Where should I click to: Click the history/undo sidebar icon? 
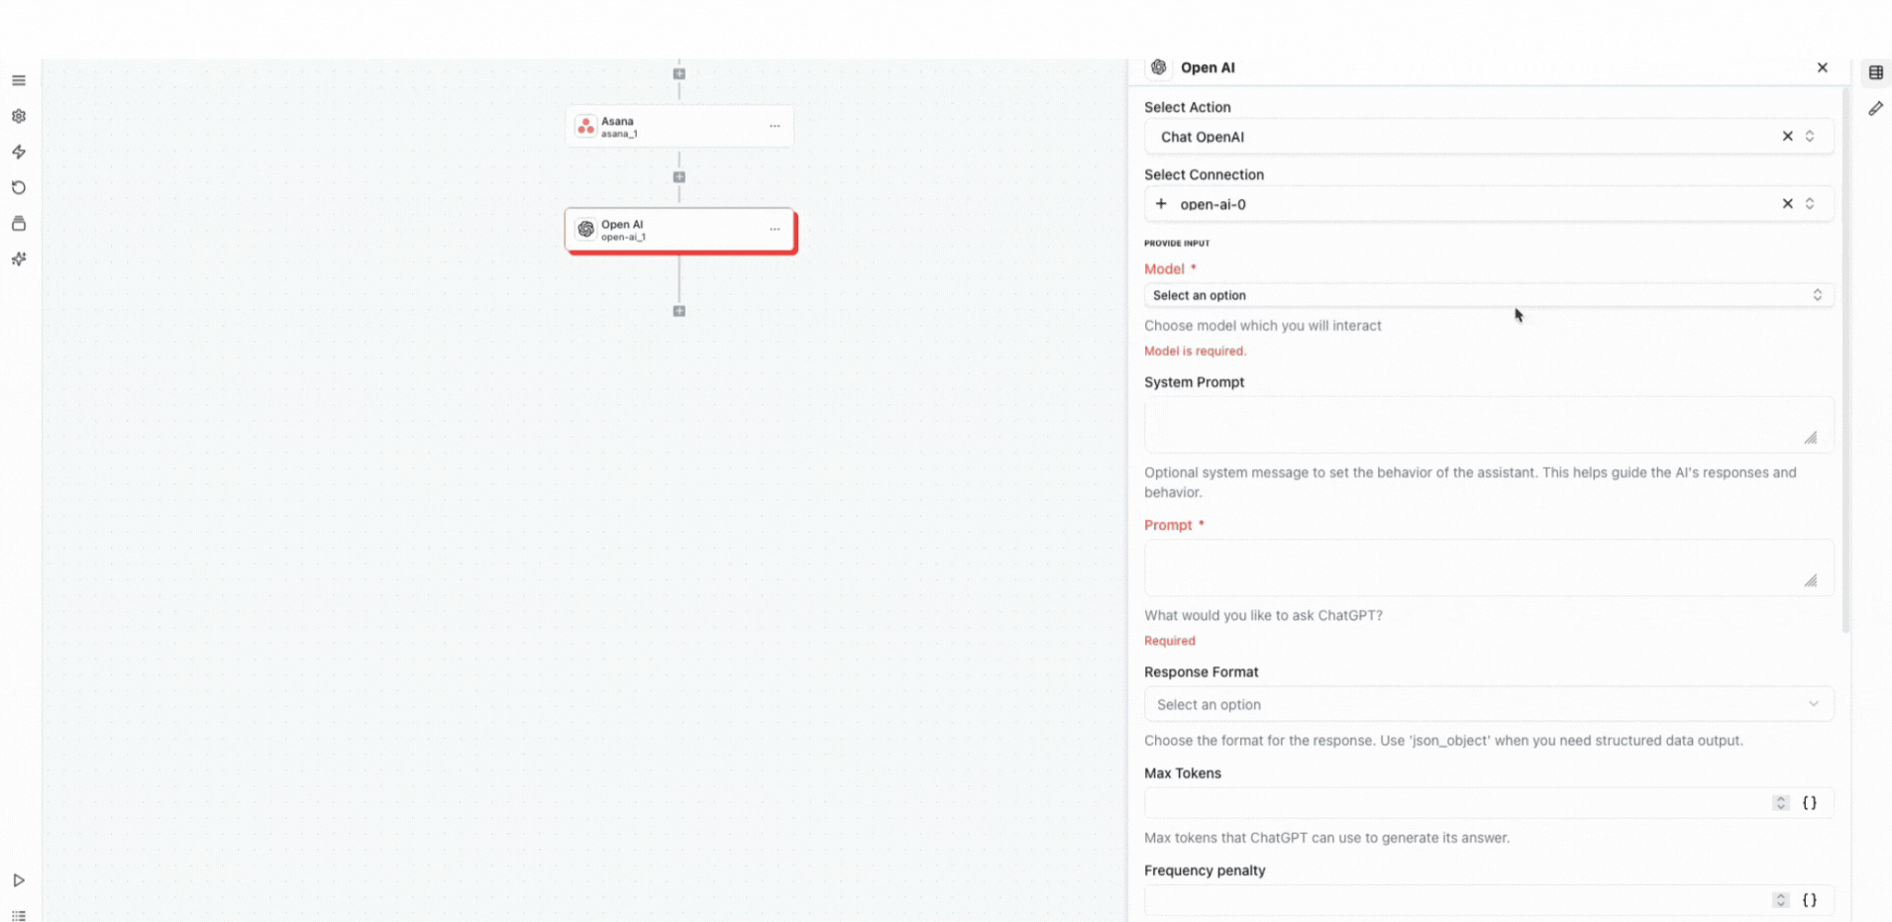point(19,187)
